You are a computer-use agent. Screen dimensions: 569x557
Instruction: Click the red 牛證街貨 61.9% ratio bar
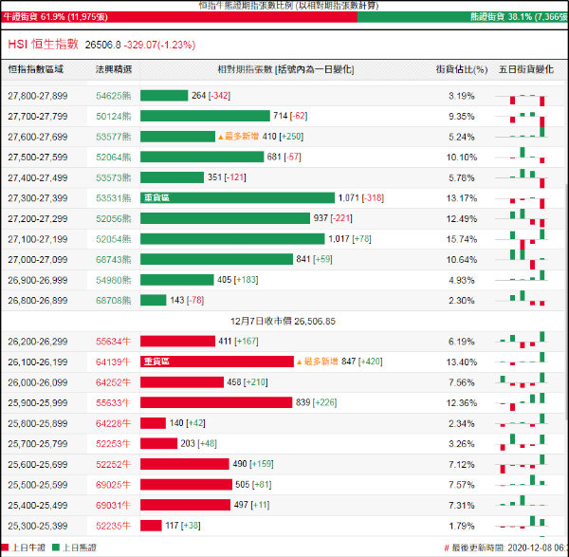[179, 17]
